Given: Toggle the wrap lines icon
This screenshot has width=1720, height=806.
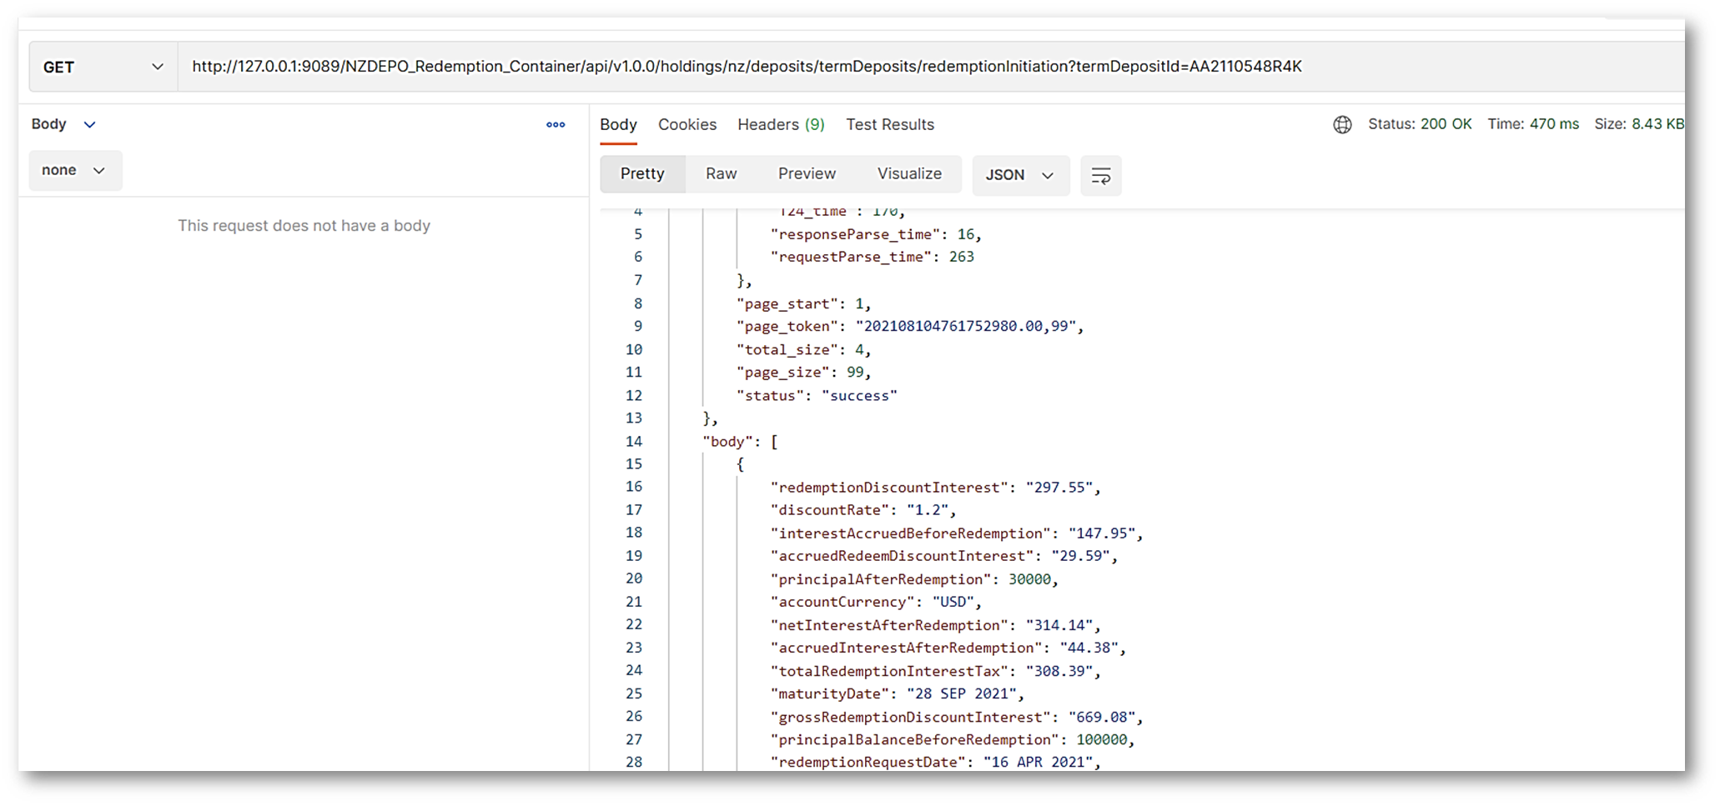Looking at the screenshot, I should pyautogui.click(x=1100, y=176).
